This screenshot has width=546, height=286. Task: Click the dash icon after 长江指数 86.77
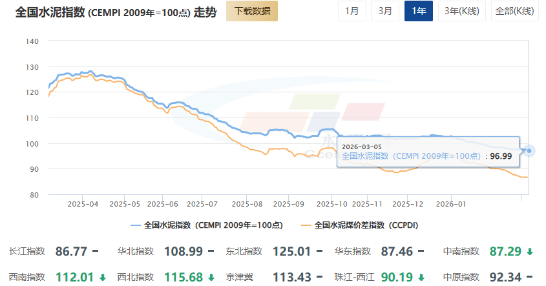(x=95, y=251)
